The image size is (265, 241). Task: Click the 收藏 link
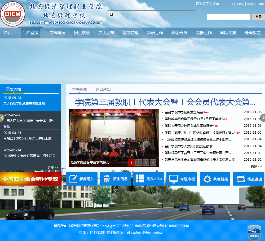(x=216, y=4)
